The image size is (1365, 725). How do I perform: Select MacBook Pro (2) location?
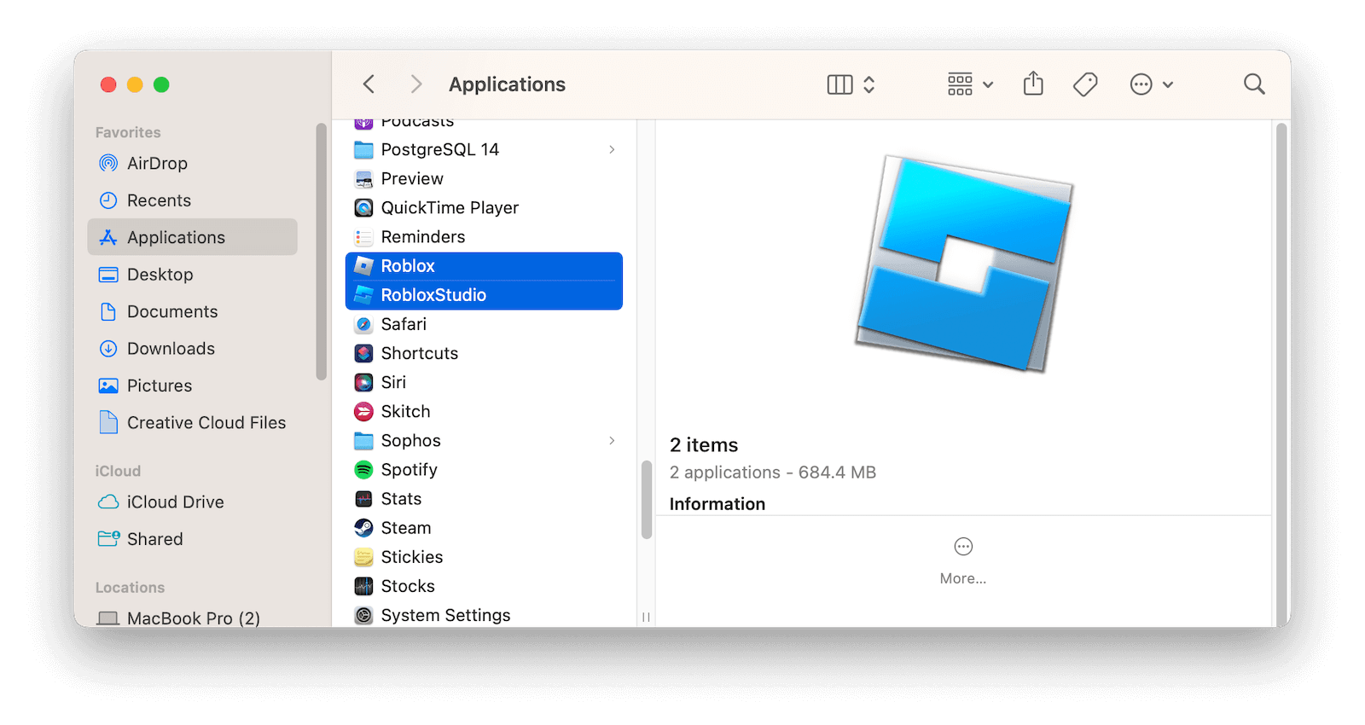[192, 618]
